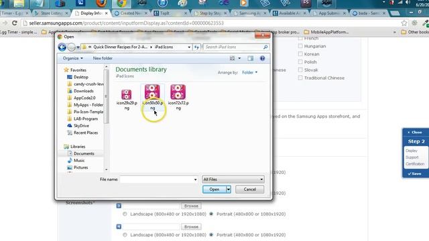Click the search magnifier in Open dialog
The image size is (429, 241).
click(265, 47)
